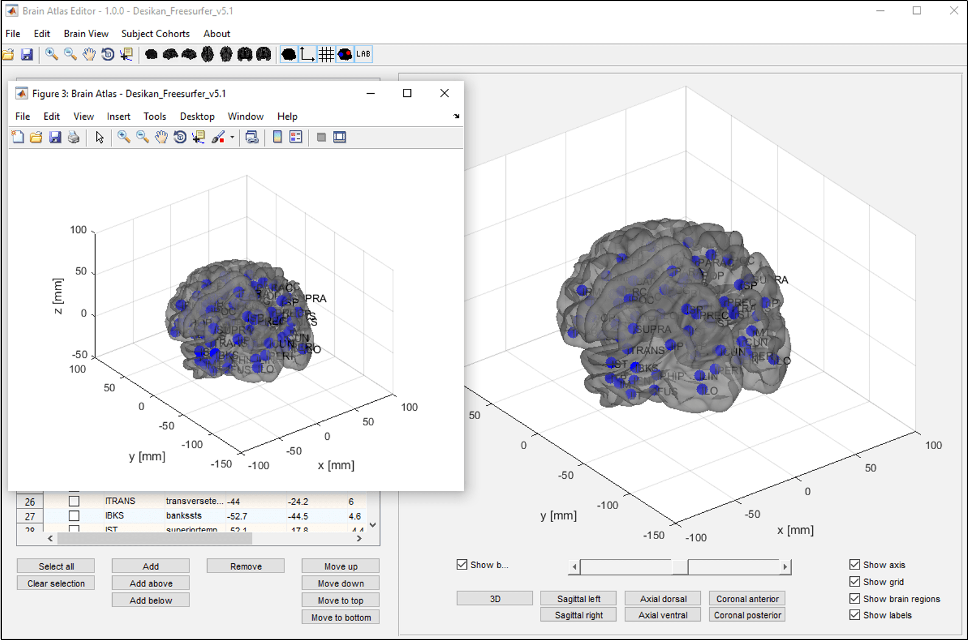Select Zoom Out tool in Figure 3 toolbar
Screen dimensions: 968x640
[x=142, y=137]
